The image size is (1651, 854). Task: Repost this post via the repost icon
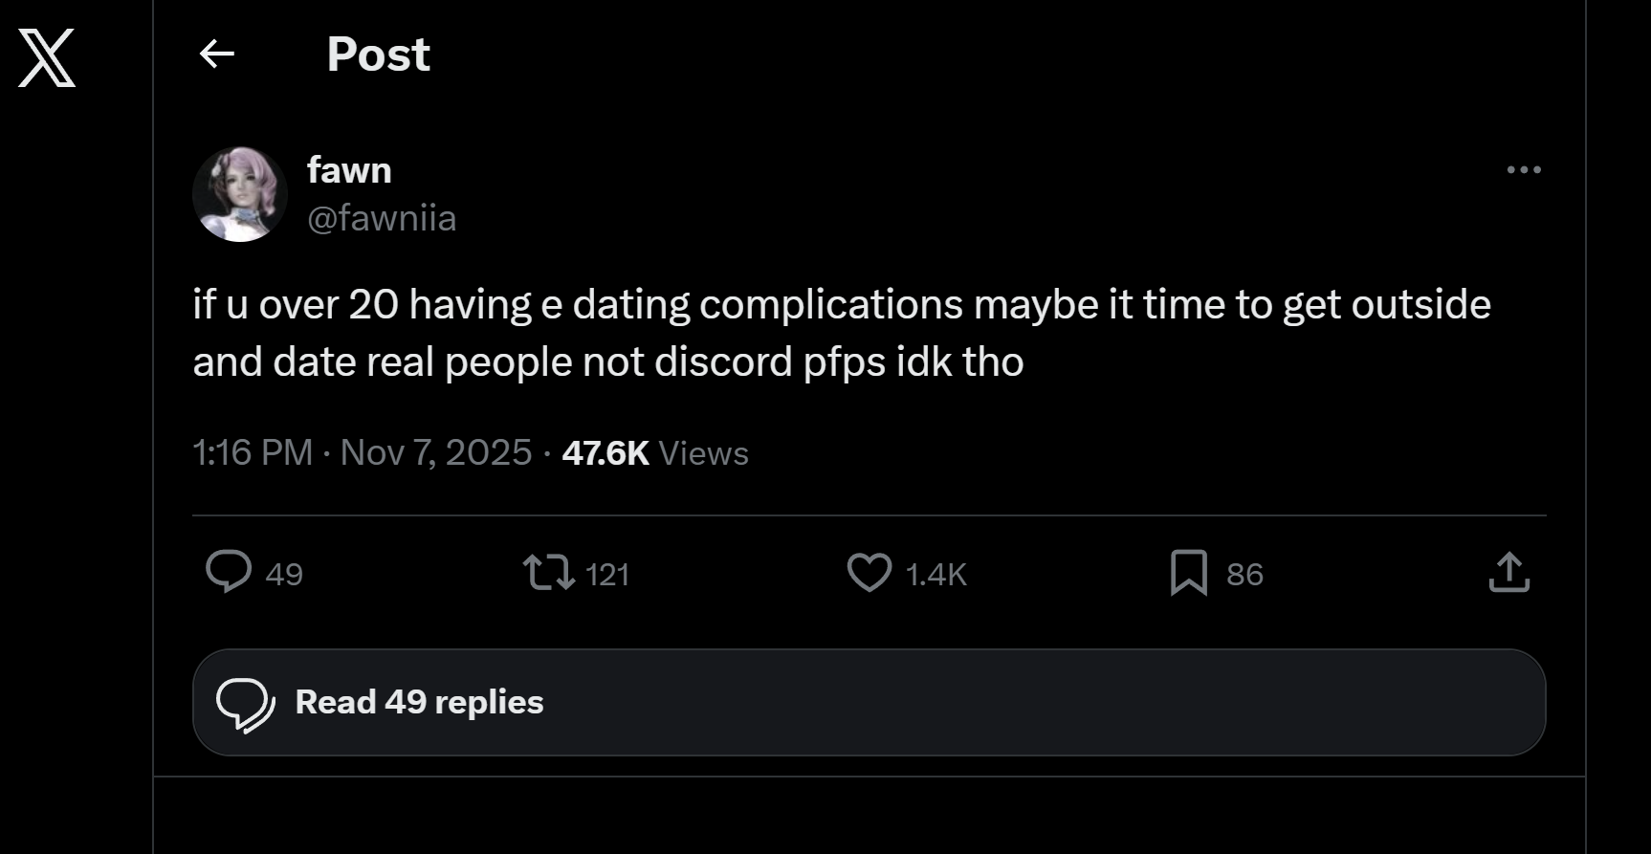click(549, 573)
